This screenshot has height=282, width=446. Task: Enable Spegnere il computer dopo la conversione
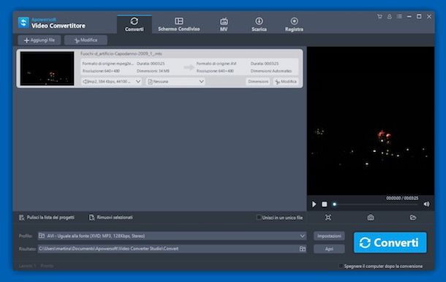[341, 266]
